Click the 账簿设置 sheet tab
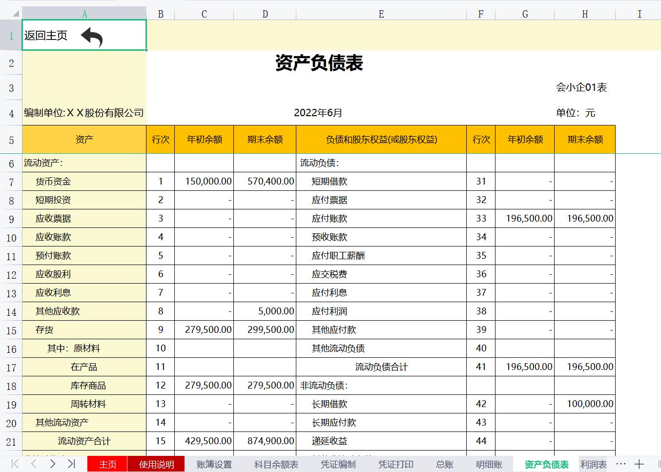The width and height of the screenshot is (661, 472). point(213,464)
